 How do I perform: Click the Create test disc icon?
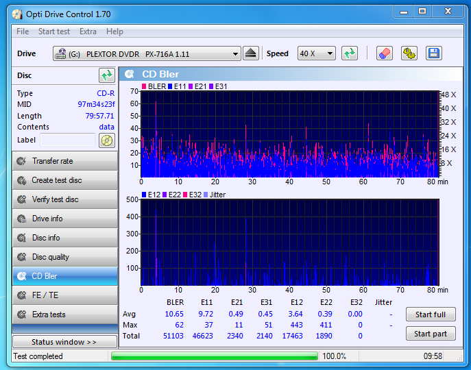coord(21,180)
